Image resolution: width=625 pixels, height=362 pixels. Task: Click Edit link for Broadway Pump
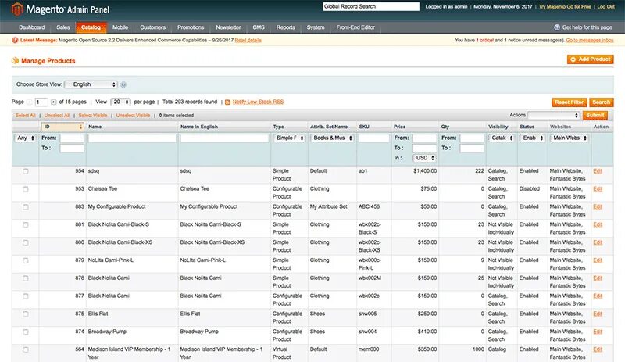[598, 332]
